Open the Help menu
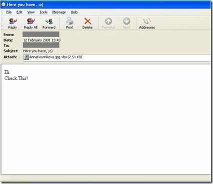The image size is (213, 184). (x=74, y=12)
